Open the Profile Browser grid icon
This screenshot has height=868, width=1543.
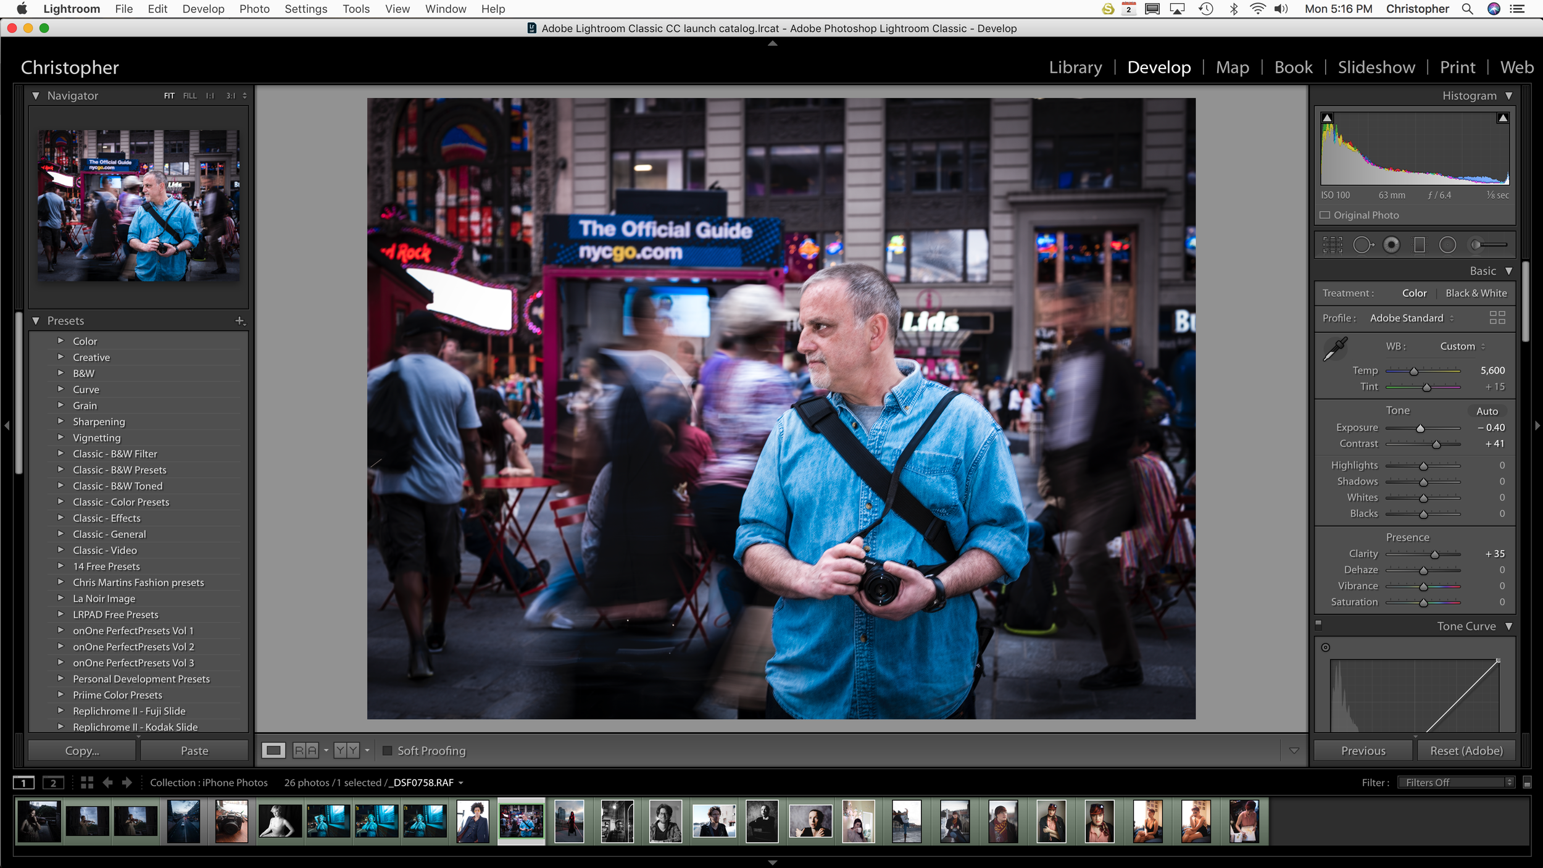tap(1497, 318)
